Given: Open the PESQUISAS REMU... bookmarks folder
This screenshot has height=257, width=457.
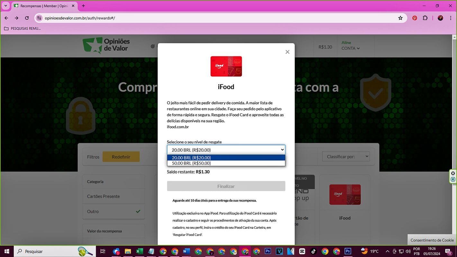Looking at the screenshot, I should pos(22,28).
